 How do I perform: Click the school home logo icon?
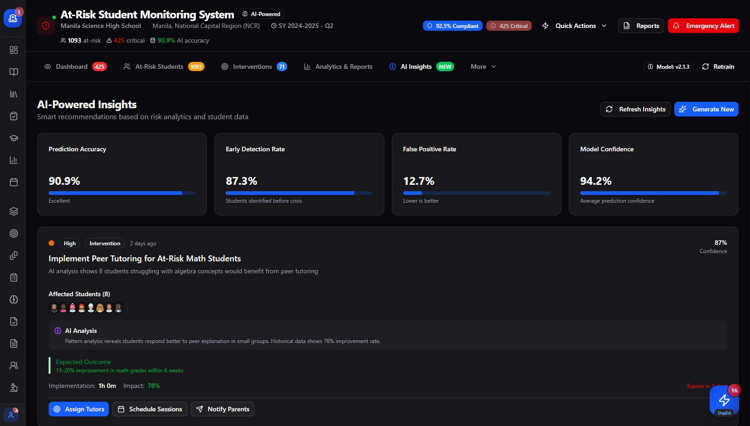point(13,18)
